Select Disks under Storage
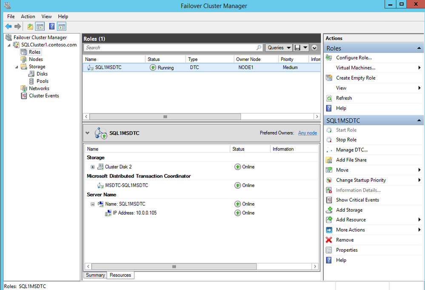Image resolution: width=425 pixels, height=290 pixels. (42, 74)
